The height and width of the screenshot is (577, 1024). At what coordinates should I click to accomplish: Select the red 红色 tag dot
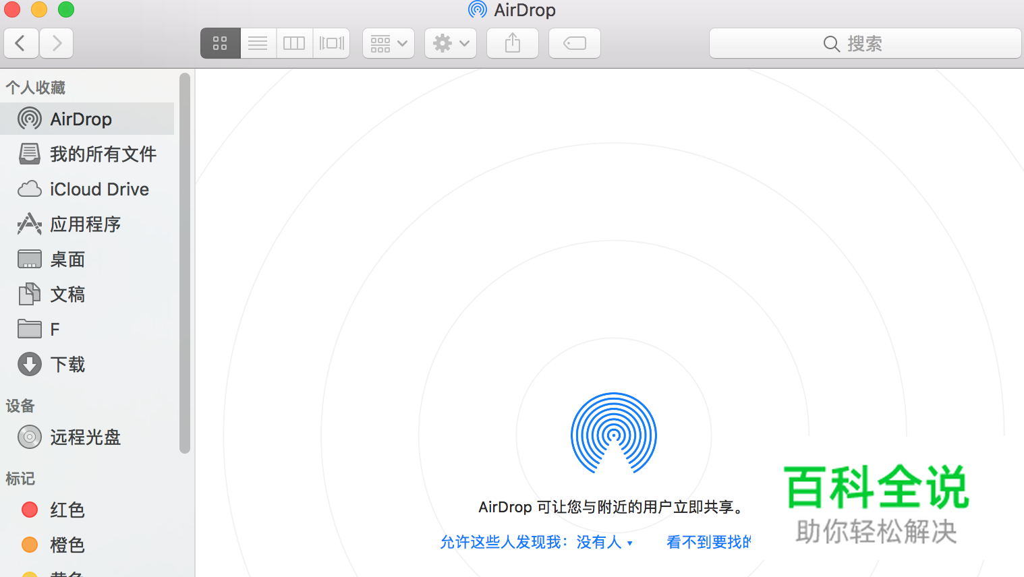[x=30, y=510]
